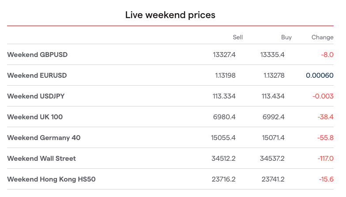Click the Buy column header
Screen dimensions: 346x197
pos(286,38)
